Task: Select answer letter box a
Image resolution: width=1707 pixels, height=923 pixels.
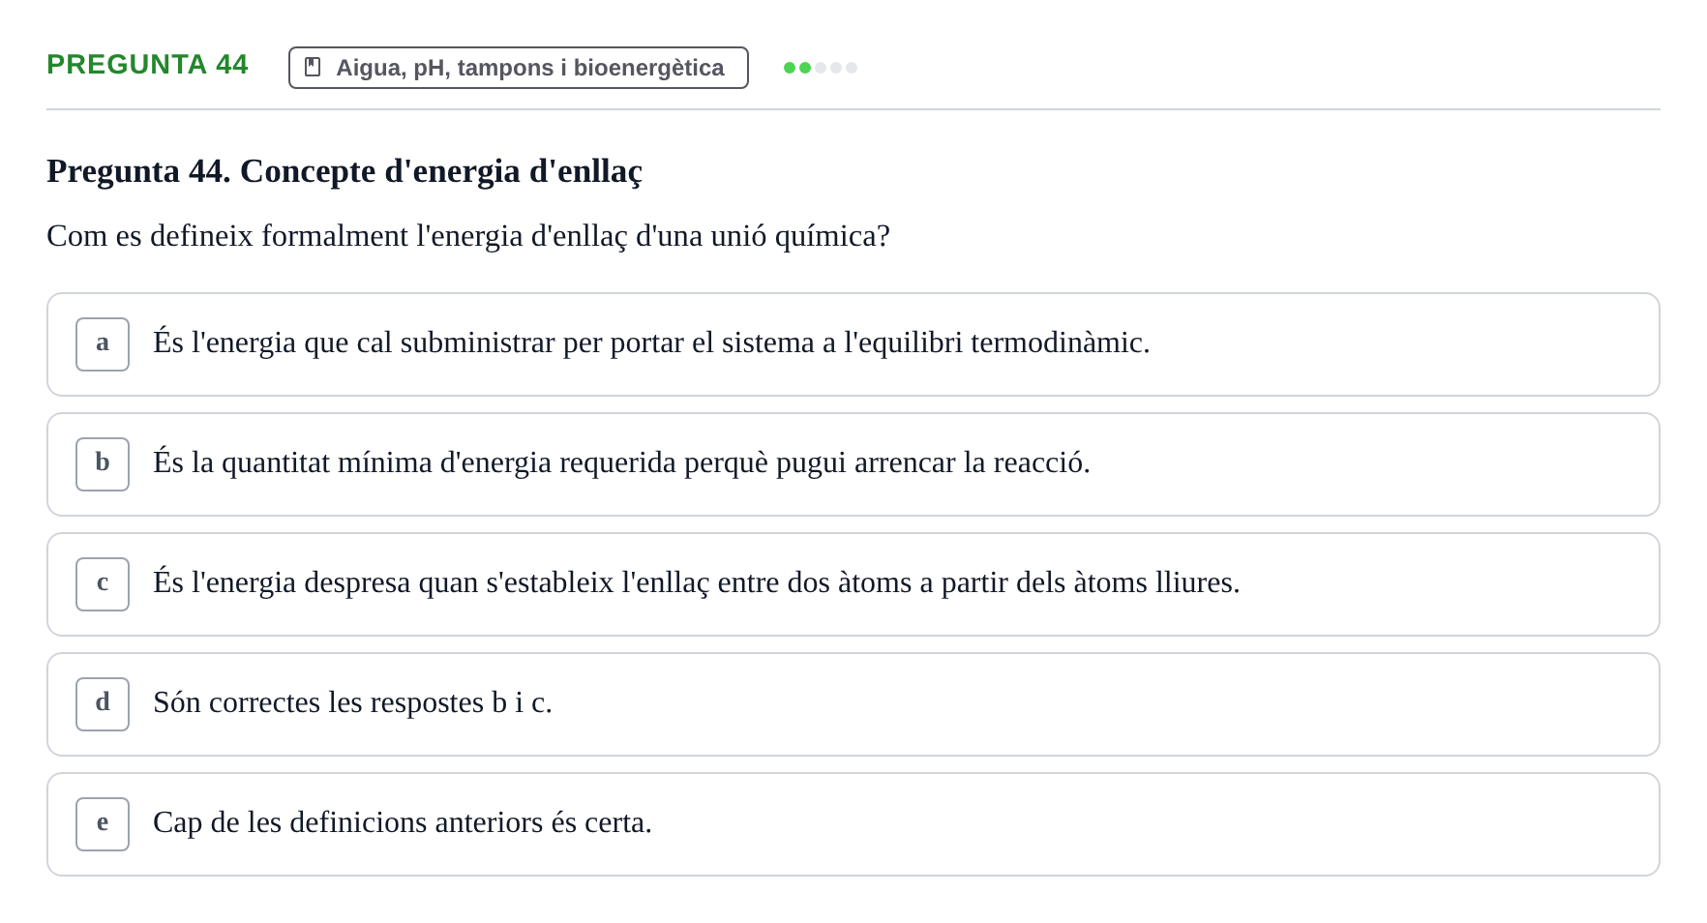Action: click(x=103, y=344)
